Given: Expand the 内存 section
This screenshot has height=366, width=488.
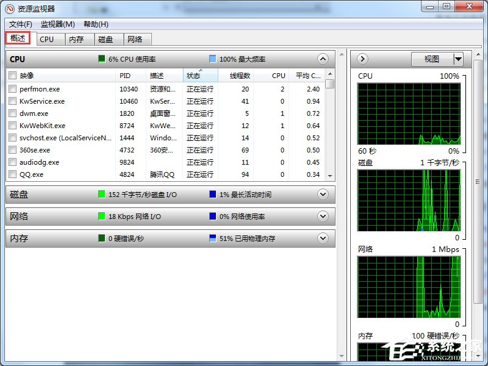Looking at the screenshot, I should pos(323,238).
